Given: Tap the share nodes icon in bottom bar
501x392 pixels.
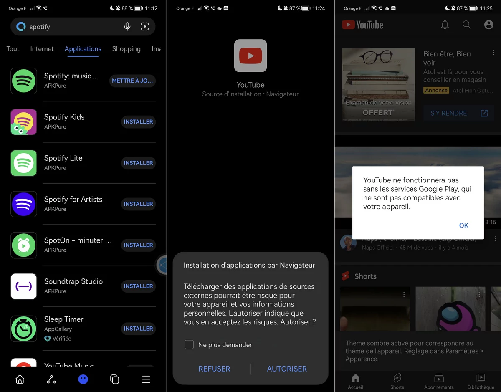Looking at the screenshot, I should coord(51,379).
